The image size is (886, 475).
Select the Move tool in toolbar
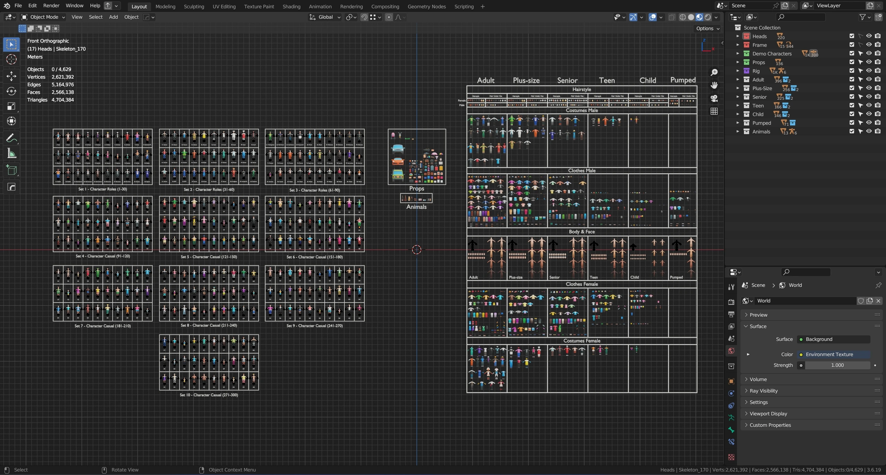[11, 76]
